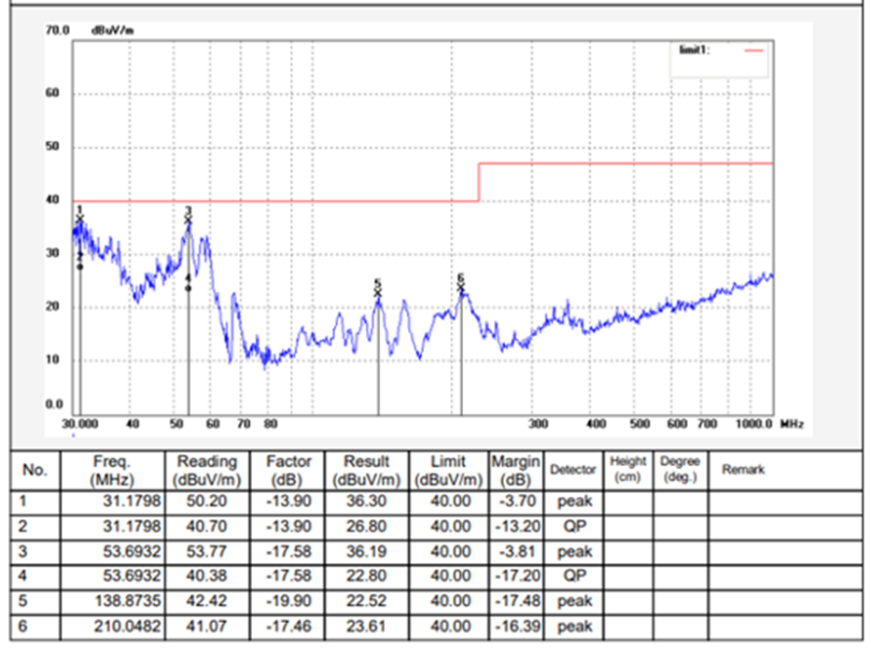This screenshot has height=650, width=871.
Task: Click margin value -17.20
Action: [518, 576]
